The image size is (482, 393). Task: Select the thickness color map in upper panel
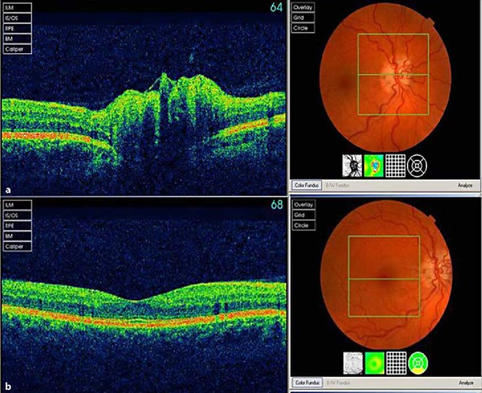374,165
